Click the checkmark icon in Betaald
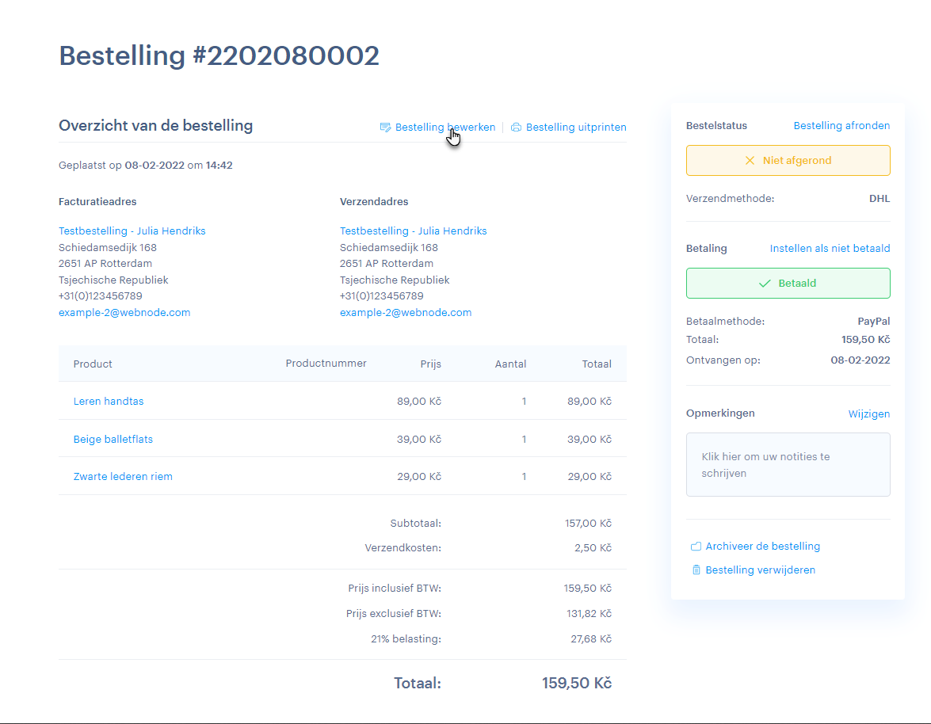The width and height of the screenshot is (931, 724). click(765, 284)
